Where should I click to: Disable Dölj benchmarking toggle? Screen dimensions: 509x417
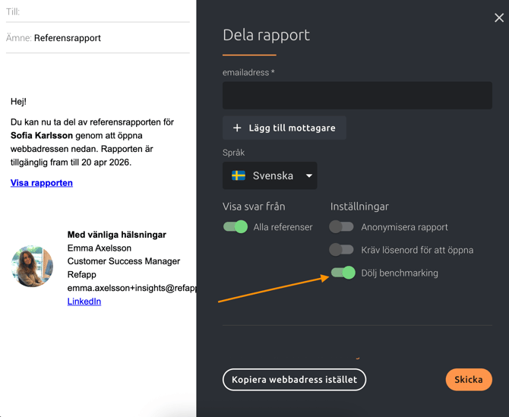pos(343,273)
